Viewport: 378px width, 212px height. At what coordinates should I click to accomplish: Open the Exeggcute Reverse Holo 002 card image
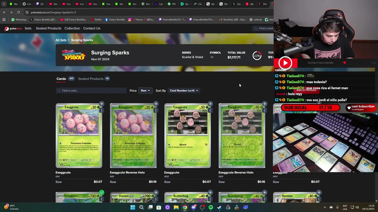coord(242,136)
